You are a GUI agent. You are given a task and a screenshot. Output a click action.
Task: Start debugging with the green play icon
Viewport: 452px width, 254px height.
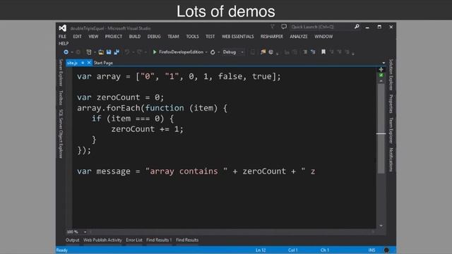[x=155, y=52]
